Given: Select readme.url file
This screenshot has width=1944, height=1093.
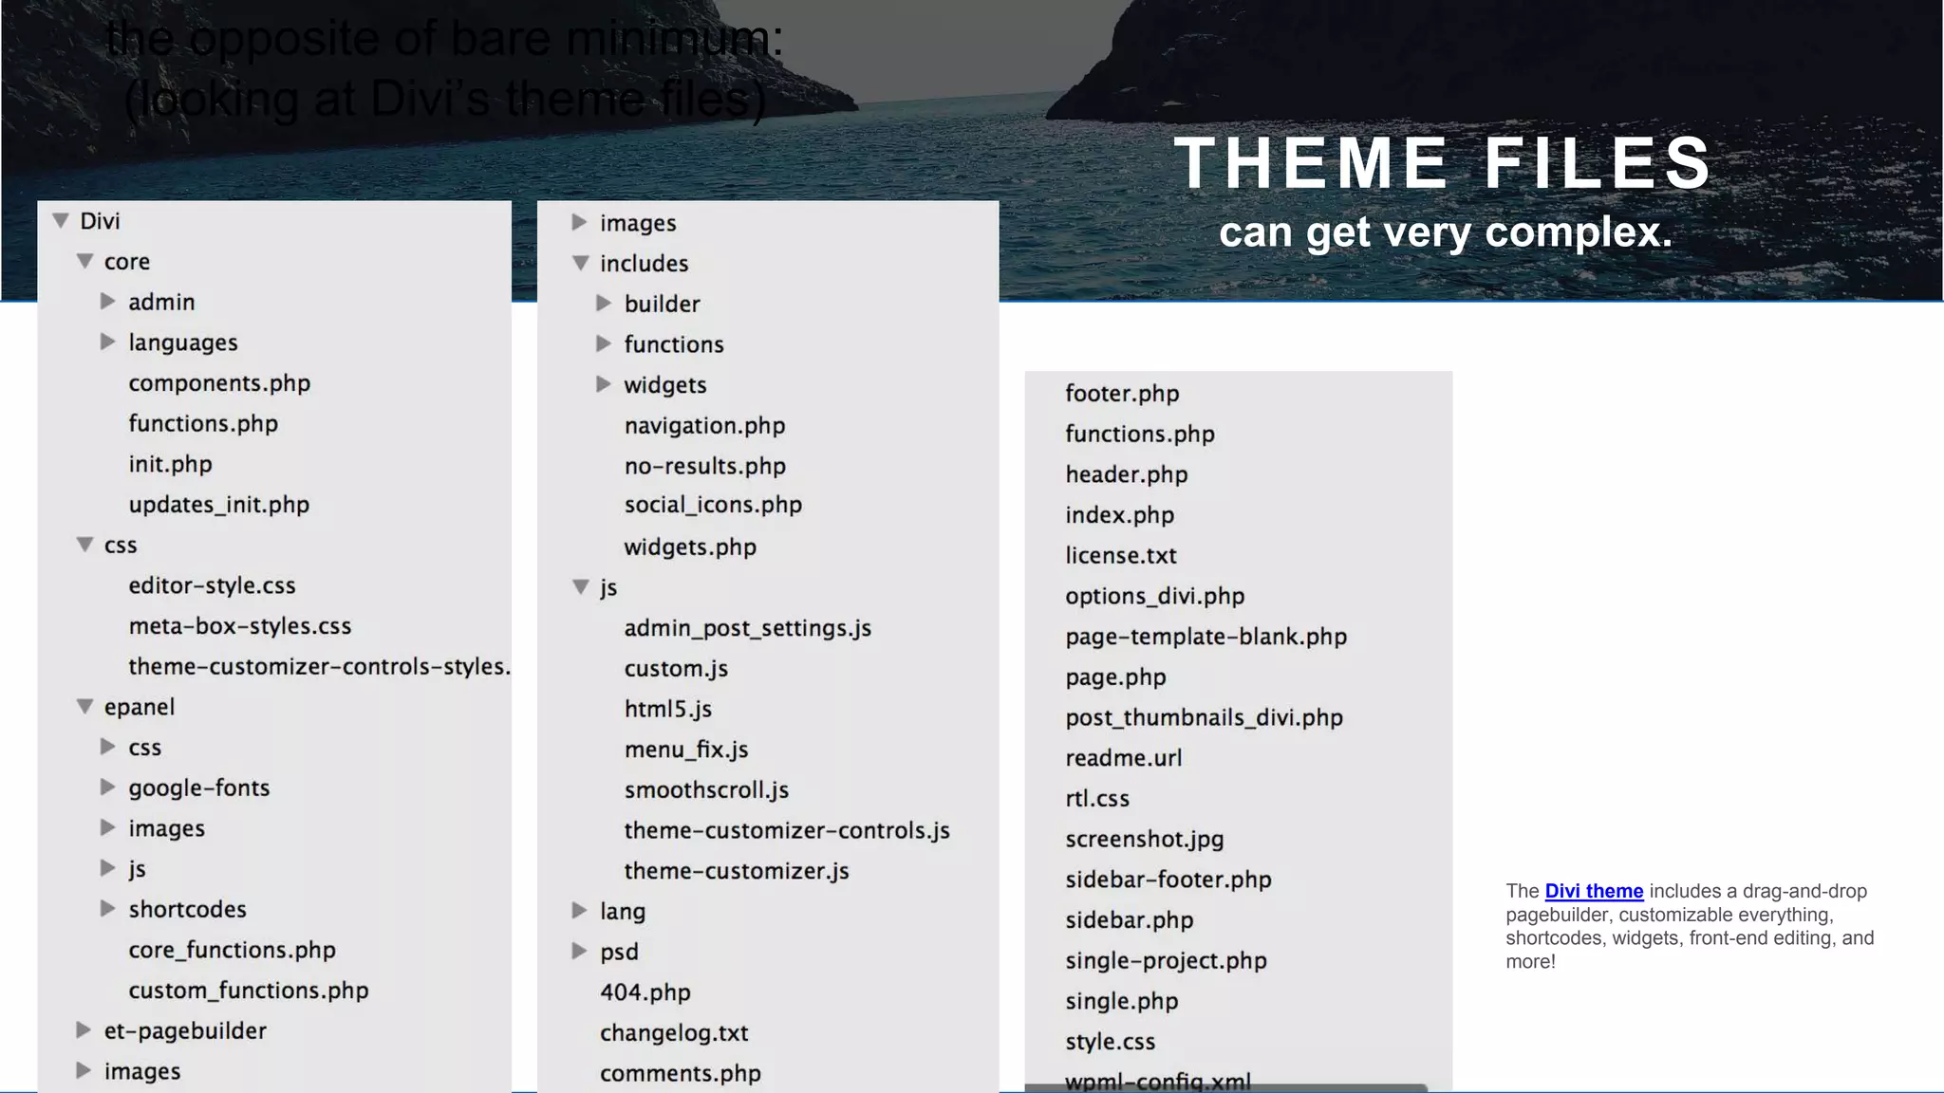Looking at the screenshot, I should pyautogui.click(x=1124, y=758).
